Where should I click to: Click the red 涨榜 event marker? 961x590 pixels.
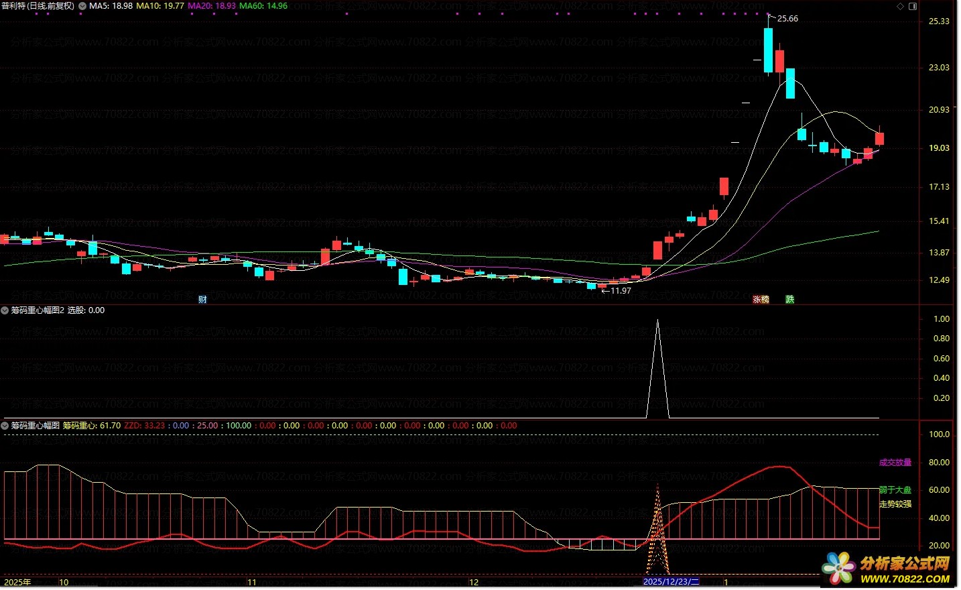pos(761,300)
